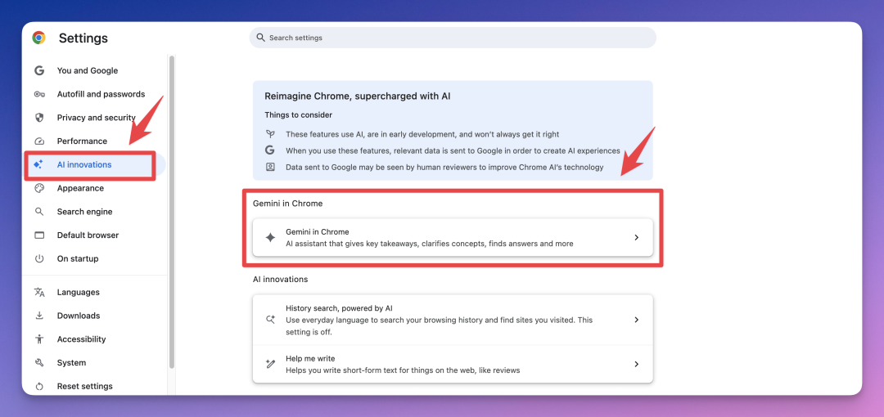Expand the Gemini in Chrome chevron

(x=637, y=238)
